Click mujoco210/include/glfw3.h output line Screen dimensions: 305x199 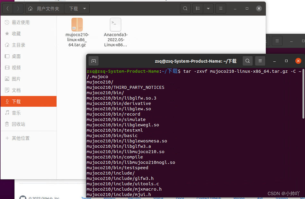point(120,178)
